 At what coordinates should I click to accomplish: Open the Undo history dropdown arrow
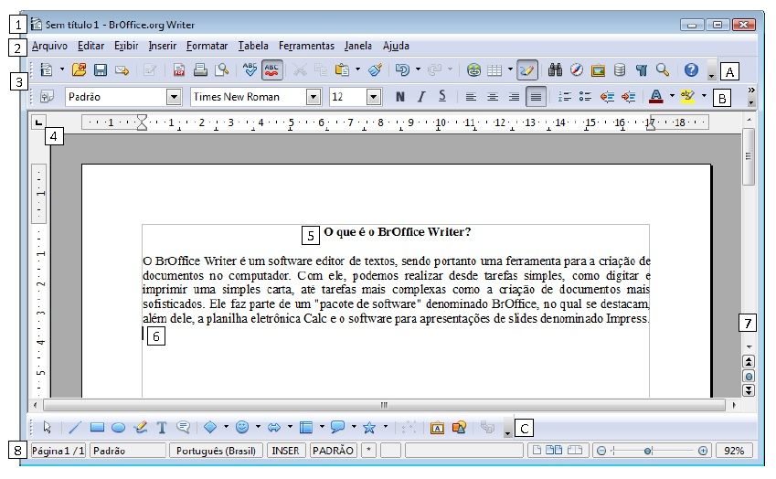pyautogui.click(x=419, y=69)
